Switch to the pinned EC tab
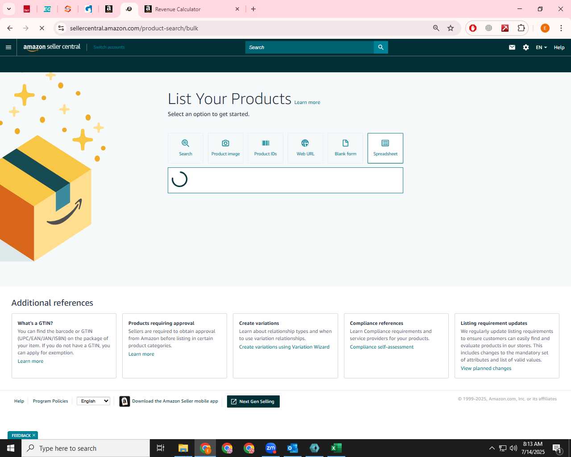The image size is (571, 457). [x=47, y=9]
